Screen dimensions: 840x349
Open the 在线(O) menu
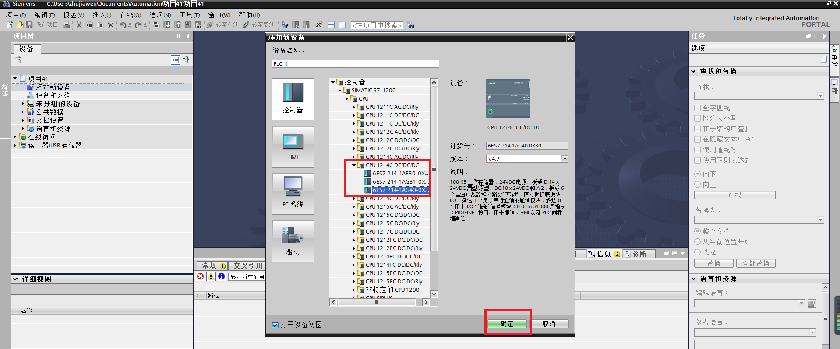[x=130, y=15]
